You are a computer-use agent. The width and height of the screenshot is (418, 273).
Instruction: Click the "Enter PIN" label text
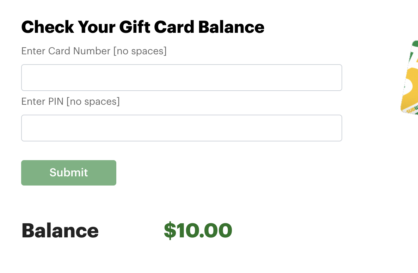42,102
